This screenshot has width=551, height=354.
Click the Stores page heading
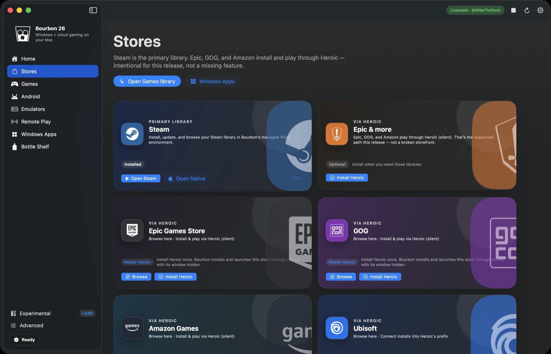coord(137,41)
